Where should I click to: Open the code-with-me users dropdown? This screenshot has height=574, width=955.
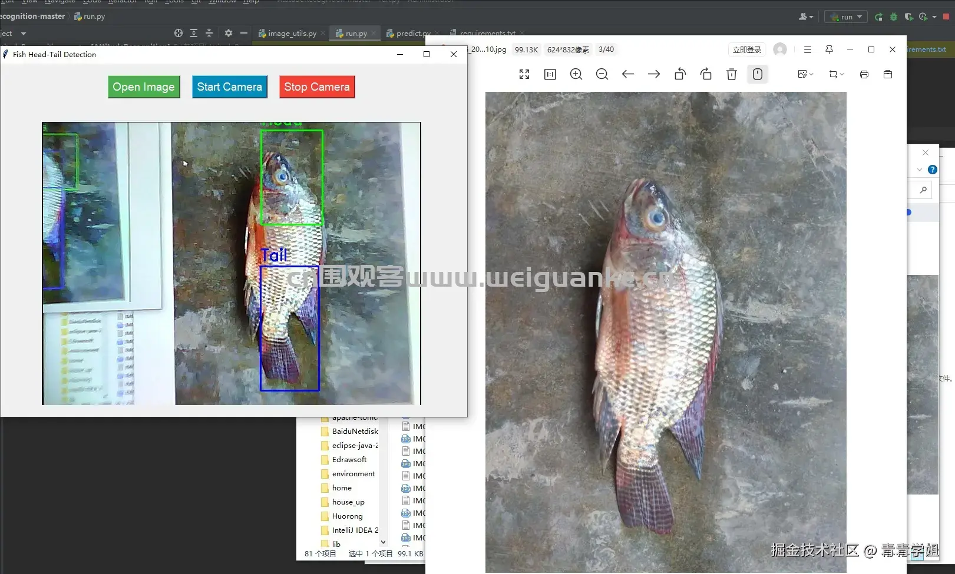[806, 16]
